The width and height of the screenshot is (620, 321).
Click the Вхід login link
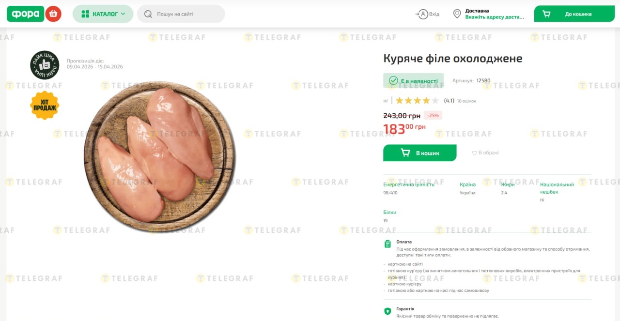(x=434, y=14)
